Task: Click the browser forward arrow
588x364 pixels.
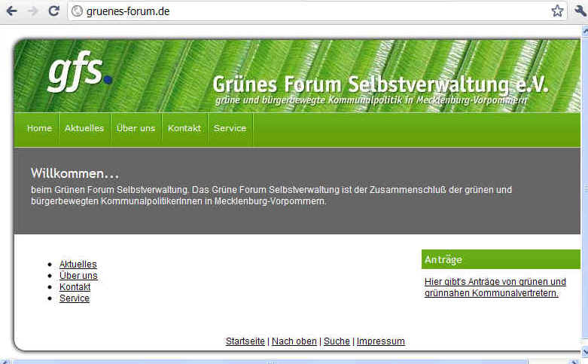Action: click(x=32, y=11)
